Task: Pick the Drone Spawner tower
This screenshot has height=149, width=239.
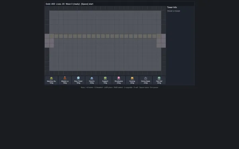Action: (x=145, y=80)
